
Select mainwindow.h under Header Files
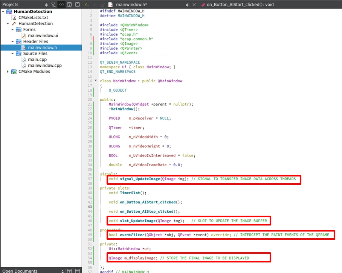(x=42, y=48)
